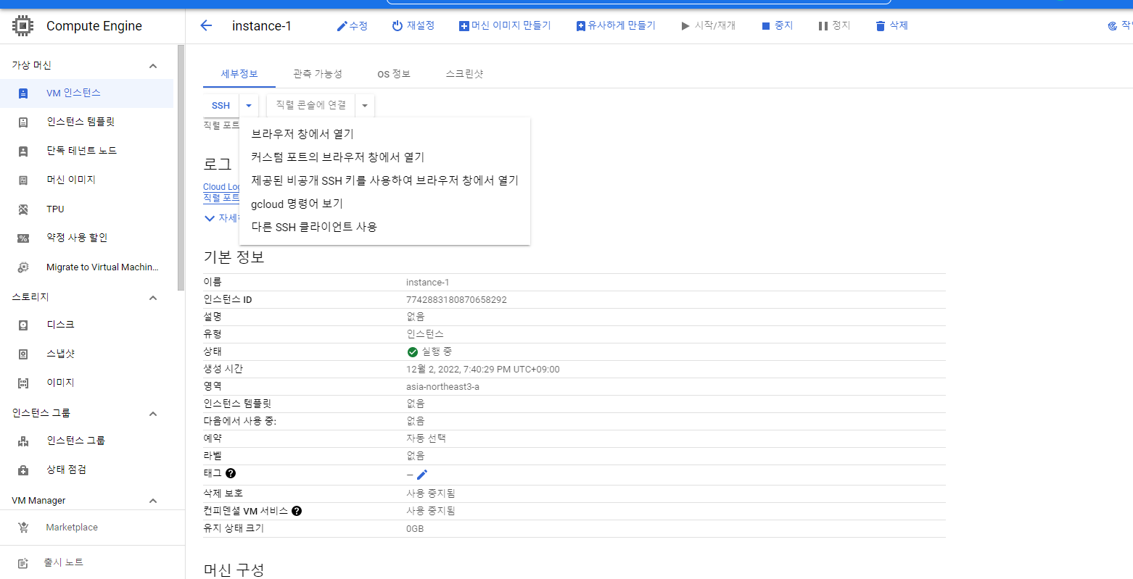Collapse the VM Manager section

tap(153, 501)
